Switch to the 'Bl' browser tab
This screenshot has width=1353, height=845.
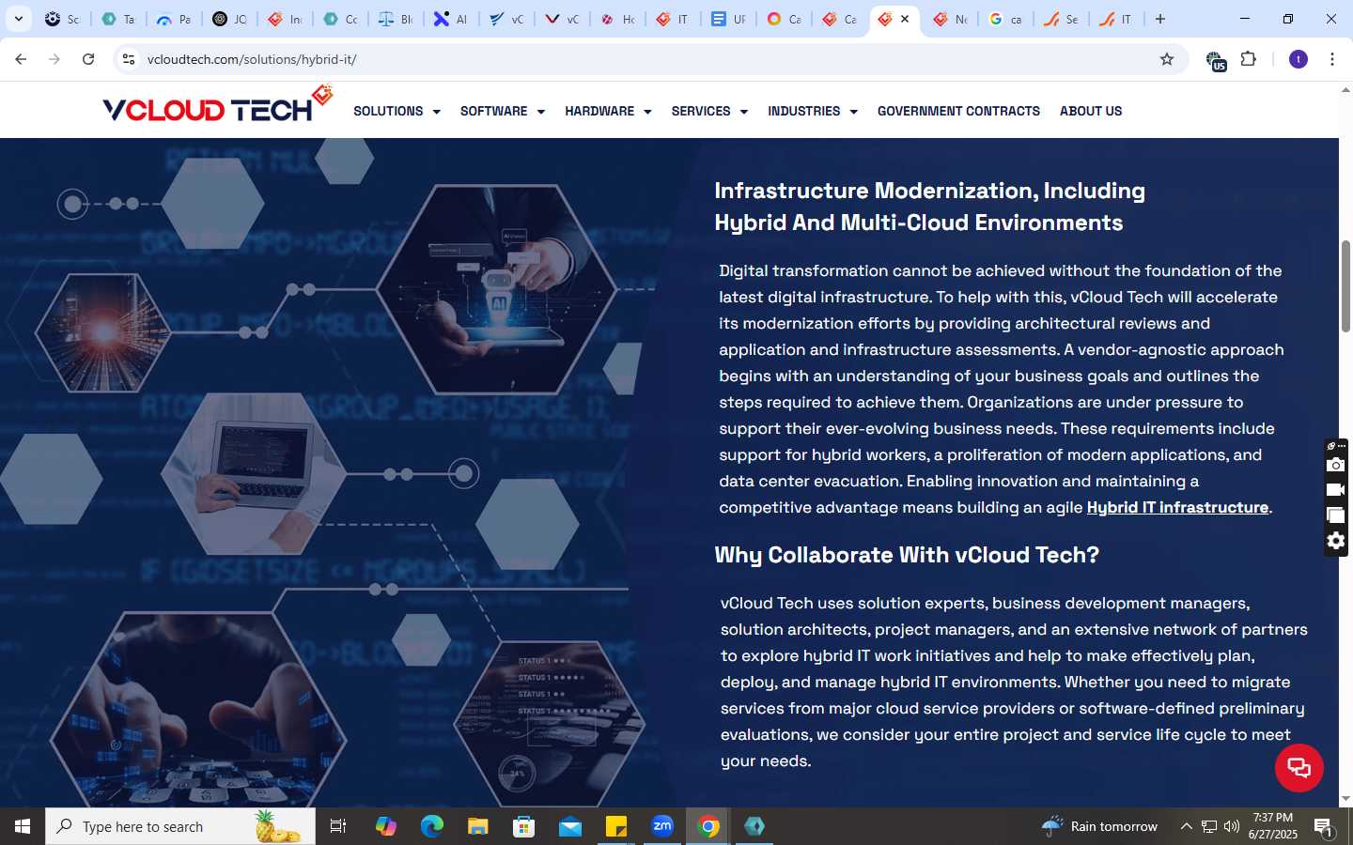396,19
